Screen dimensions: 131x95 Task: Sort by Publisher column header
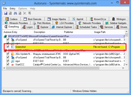pos(78,32)
